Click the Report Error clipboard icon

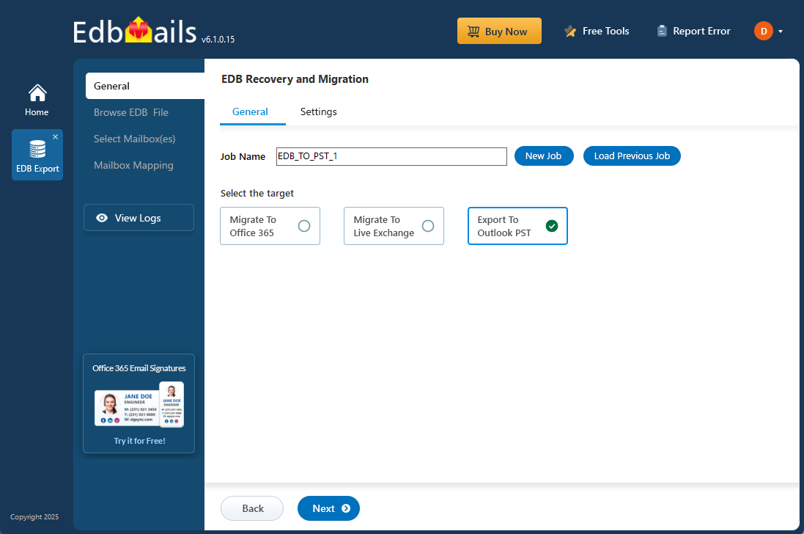(x=662, y=31)
